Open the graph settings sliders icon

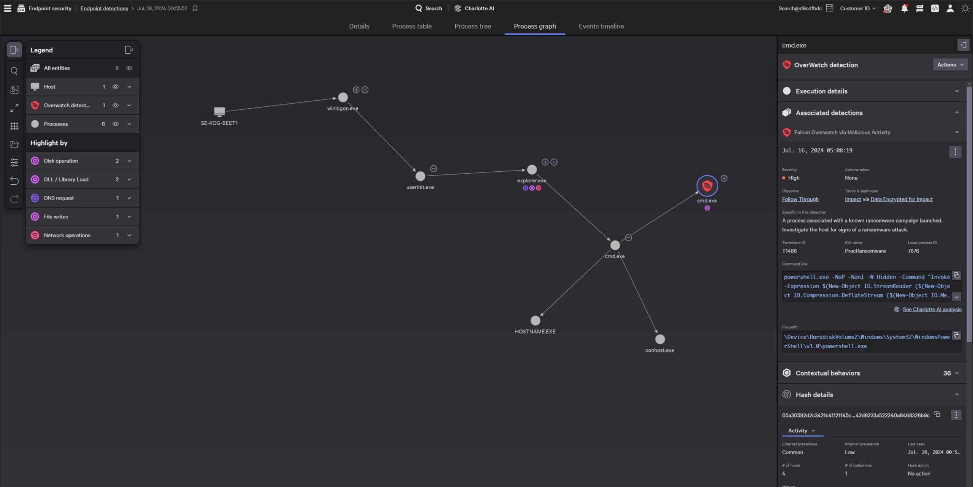pyautogui.click(x=14, y=162)
